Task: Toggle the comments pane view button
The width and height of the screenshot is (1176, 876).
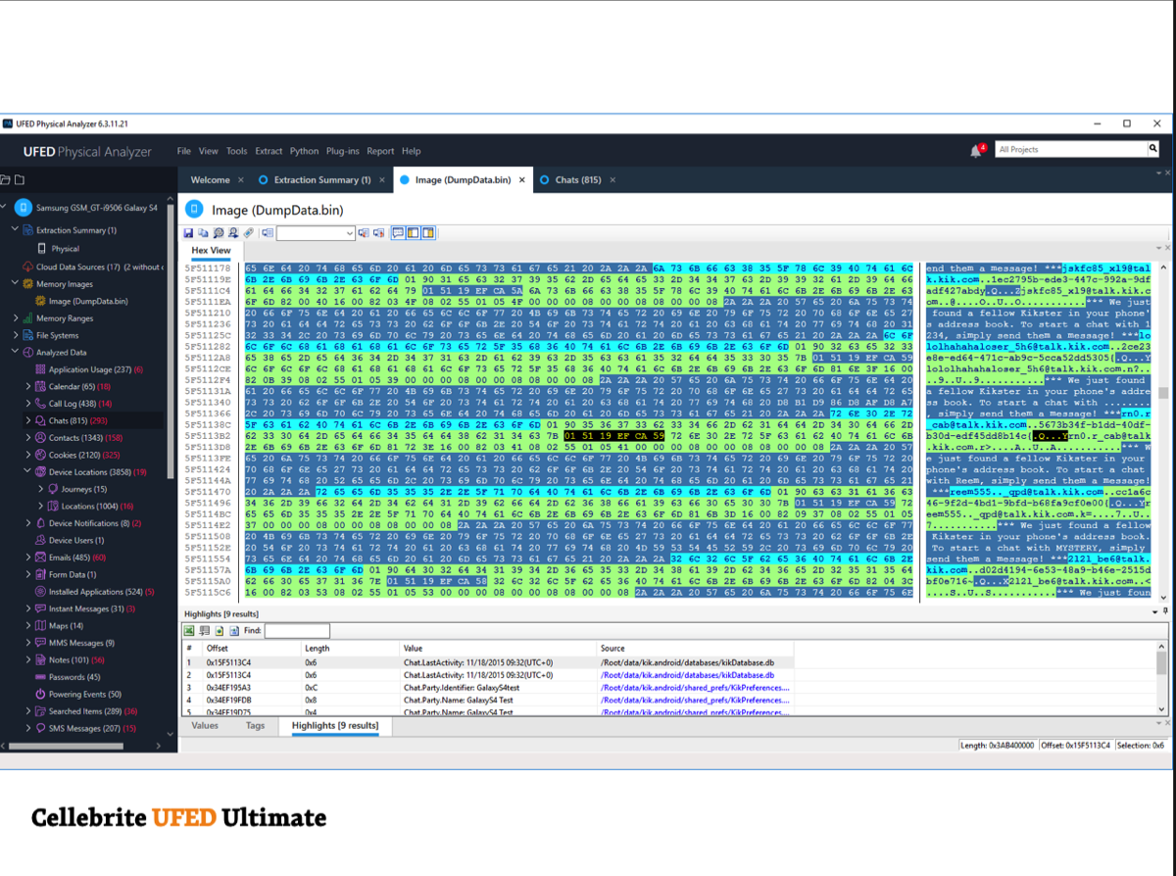Action: coord(399,233)
